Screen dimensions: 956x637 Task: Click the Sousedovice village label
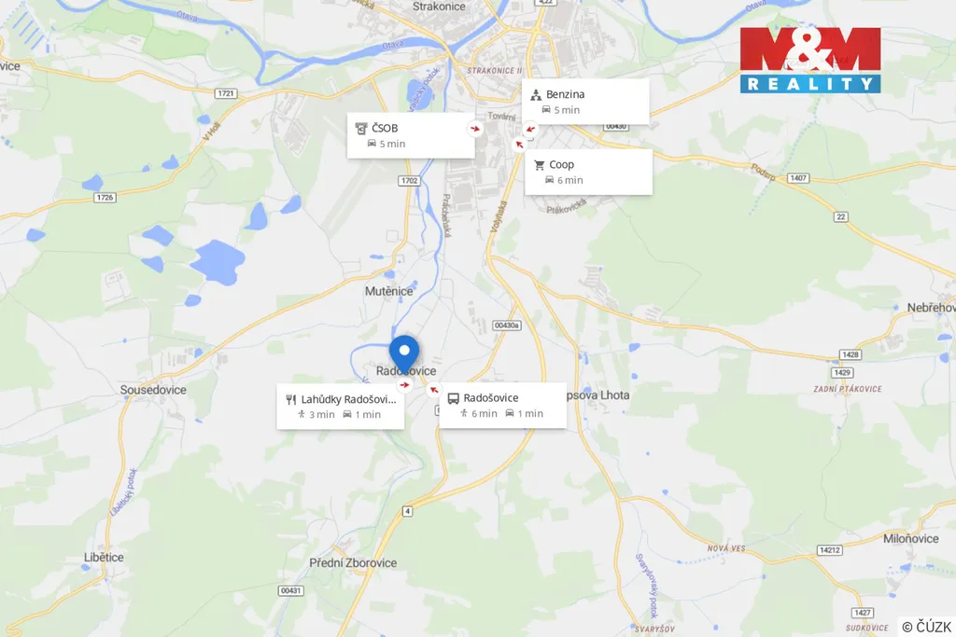pos(153,390)
